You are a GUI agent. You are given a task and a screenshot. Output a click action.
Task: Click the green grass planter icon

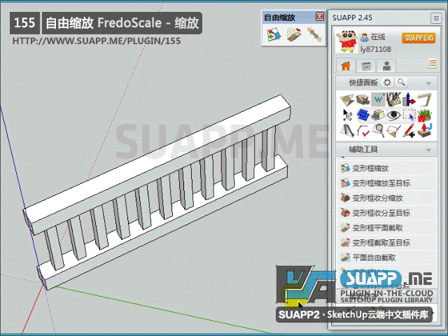pyautogui.click(x=425, y=115)
